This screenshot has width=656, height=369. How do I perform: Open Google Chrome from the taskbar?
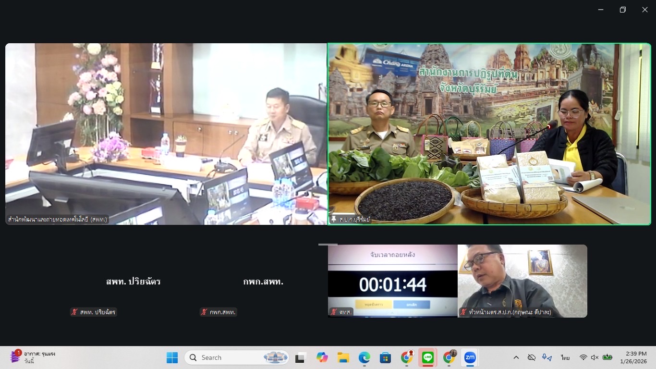tap(406, 357)
